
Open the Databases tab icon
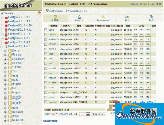(55, 17)
